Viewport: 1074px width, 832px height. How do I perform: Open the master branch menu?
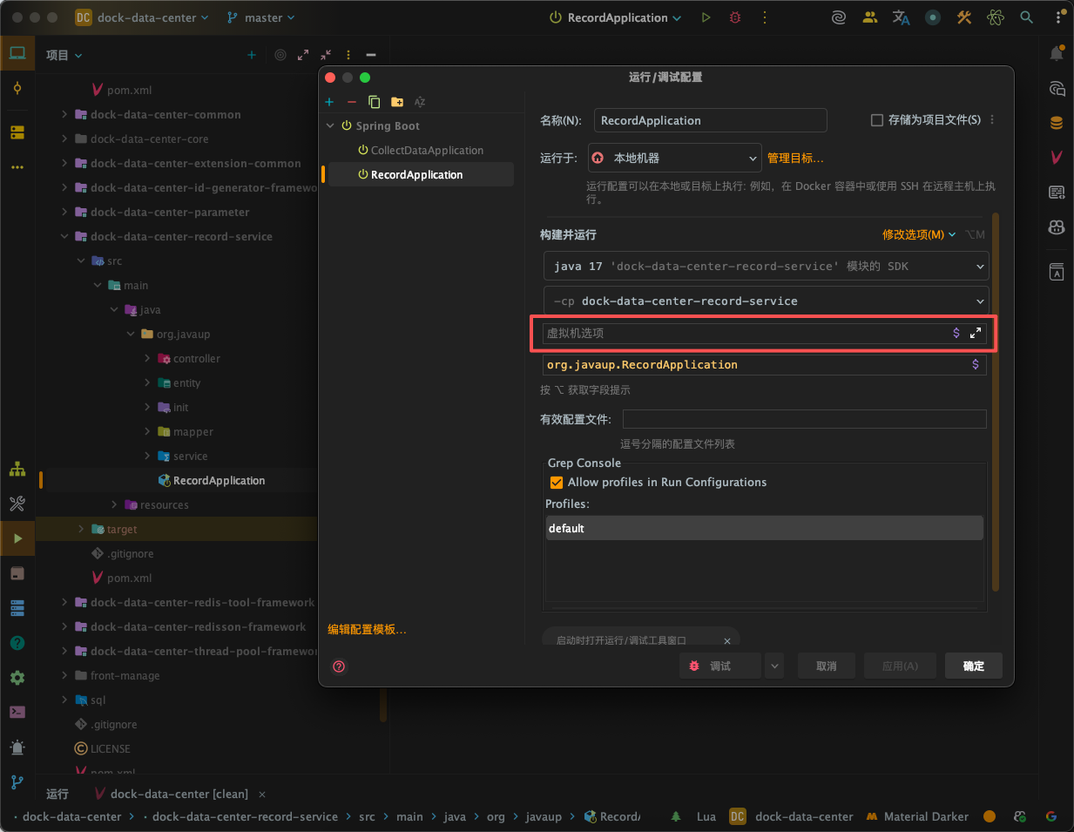[x=261, y=17]
